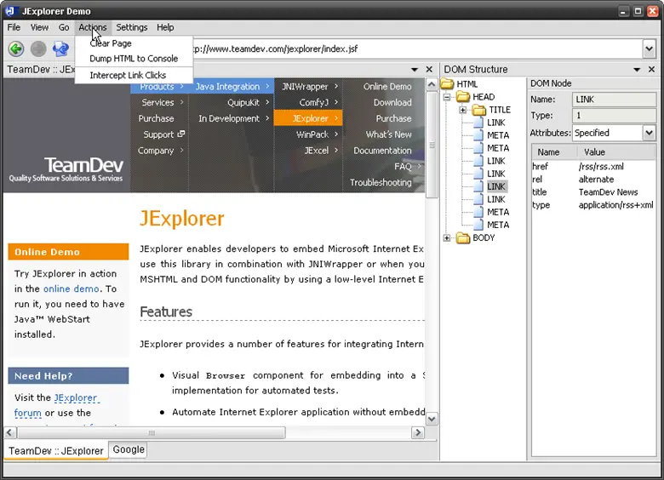
Task: Switch to the Google tab
Action: coord(129,449)
